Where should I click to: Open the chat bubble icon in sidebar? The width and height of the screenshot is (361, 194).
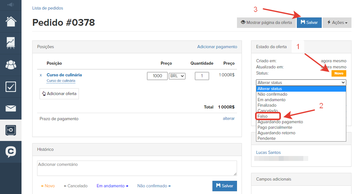pyautogui.click(x=11, y=152)
